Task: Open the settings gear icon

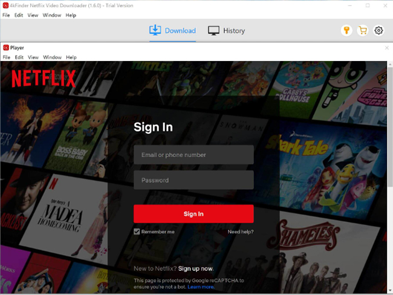Action: [378, 31]
